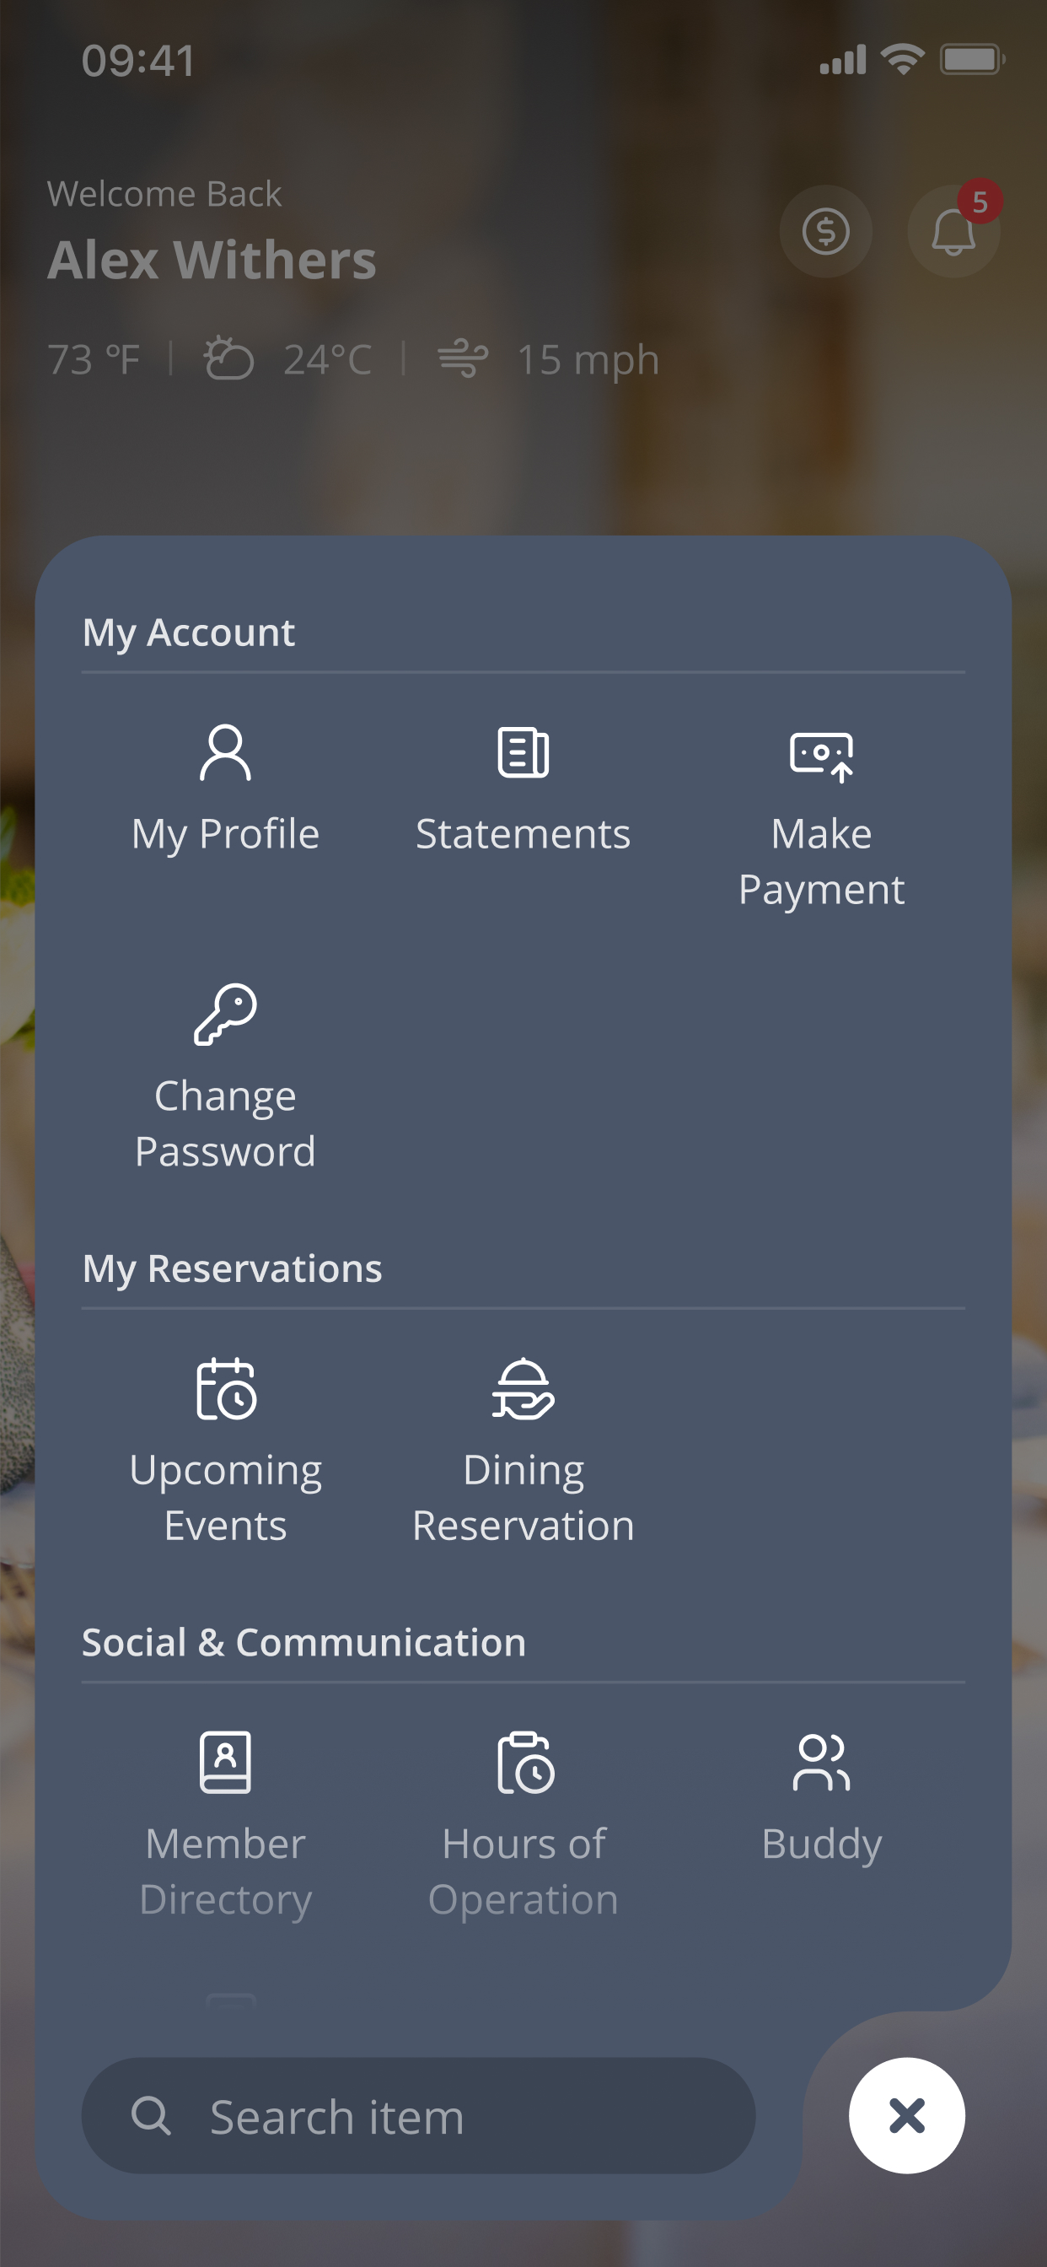Image resolution: width=1047 pixels, height=2267 pixels.
Task: Select the My Account section header
Action: pos(189,633)
